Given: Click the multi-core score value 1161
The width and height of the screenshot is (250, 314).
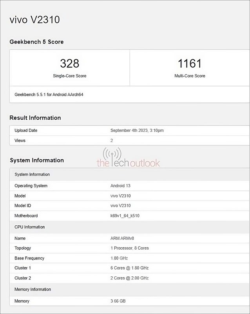Looking at the screenshot, I should [x=190, y=63].
